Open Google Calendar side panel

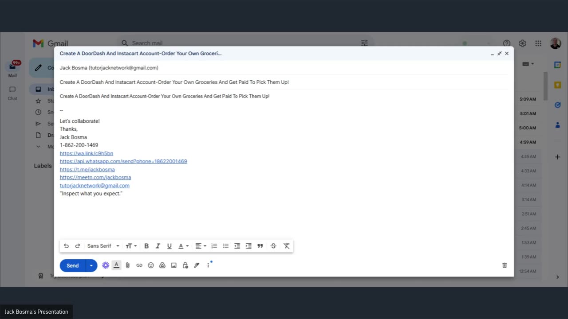(x=557, y=65)
